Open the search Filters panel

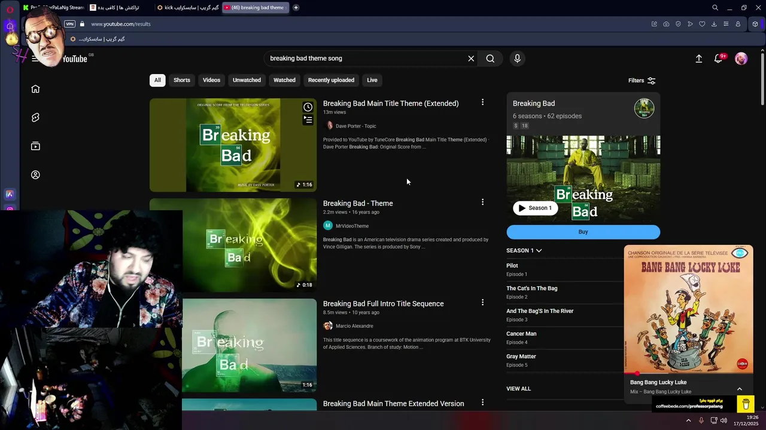642,81
